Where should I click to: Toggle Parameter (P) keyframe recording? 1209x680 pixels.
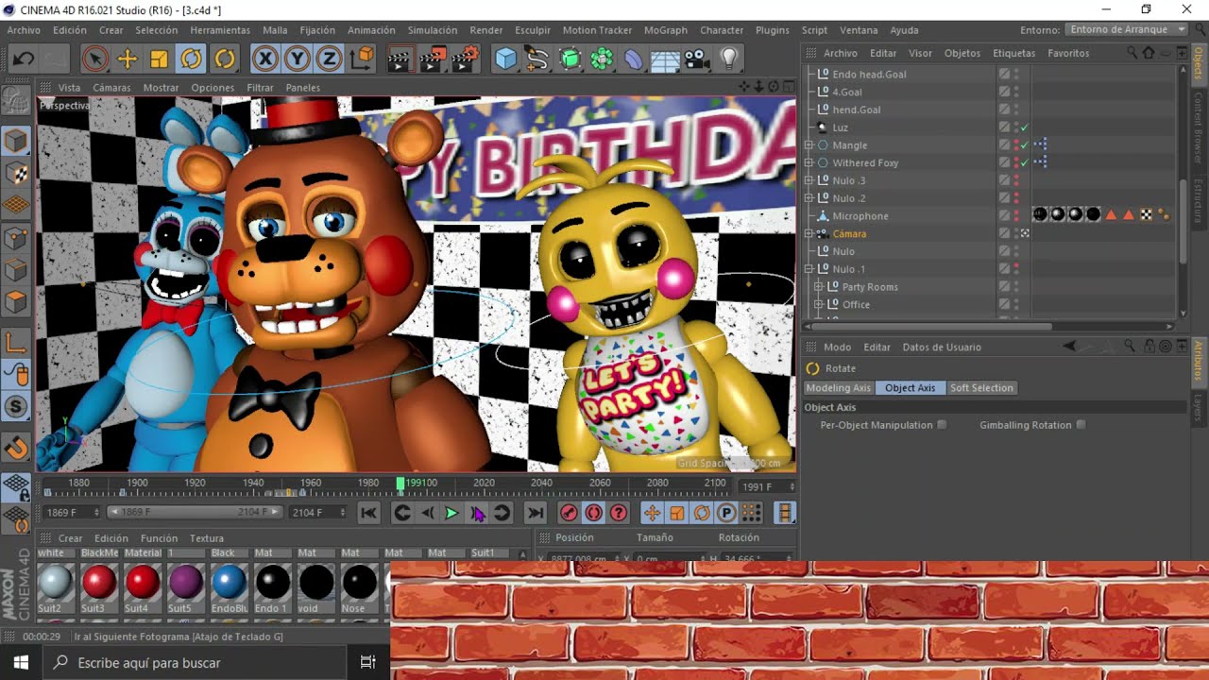(x=726, y=513)
